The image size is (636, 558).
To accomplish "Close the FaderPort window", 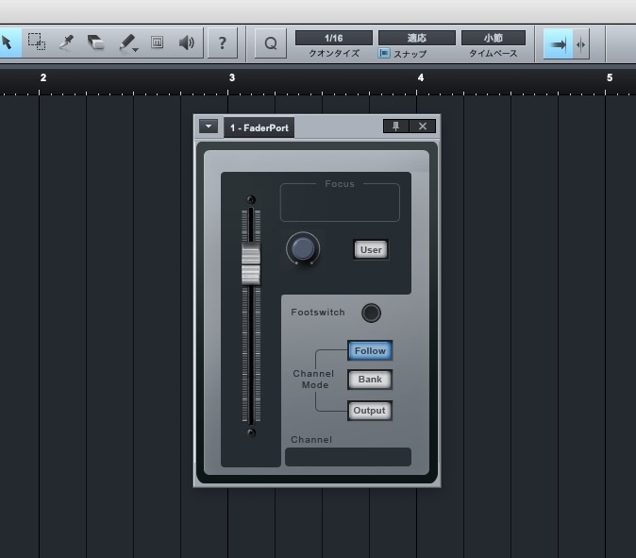I will [x=423, y=127].
